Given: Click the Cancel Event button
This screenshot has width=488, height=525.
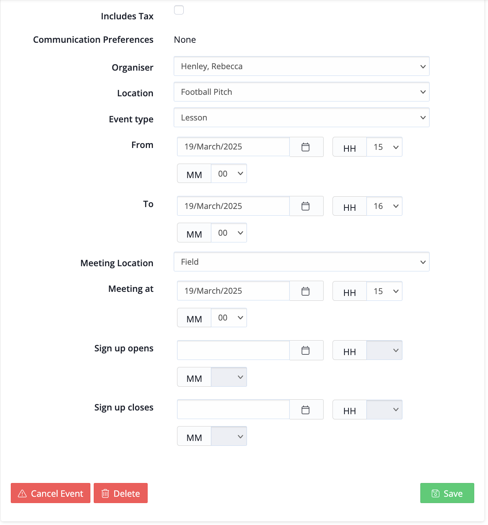Looking at the screenshot, I should [x=51, y=493].
